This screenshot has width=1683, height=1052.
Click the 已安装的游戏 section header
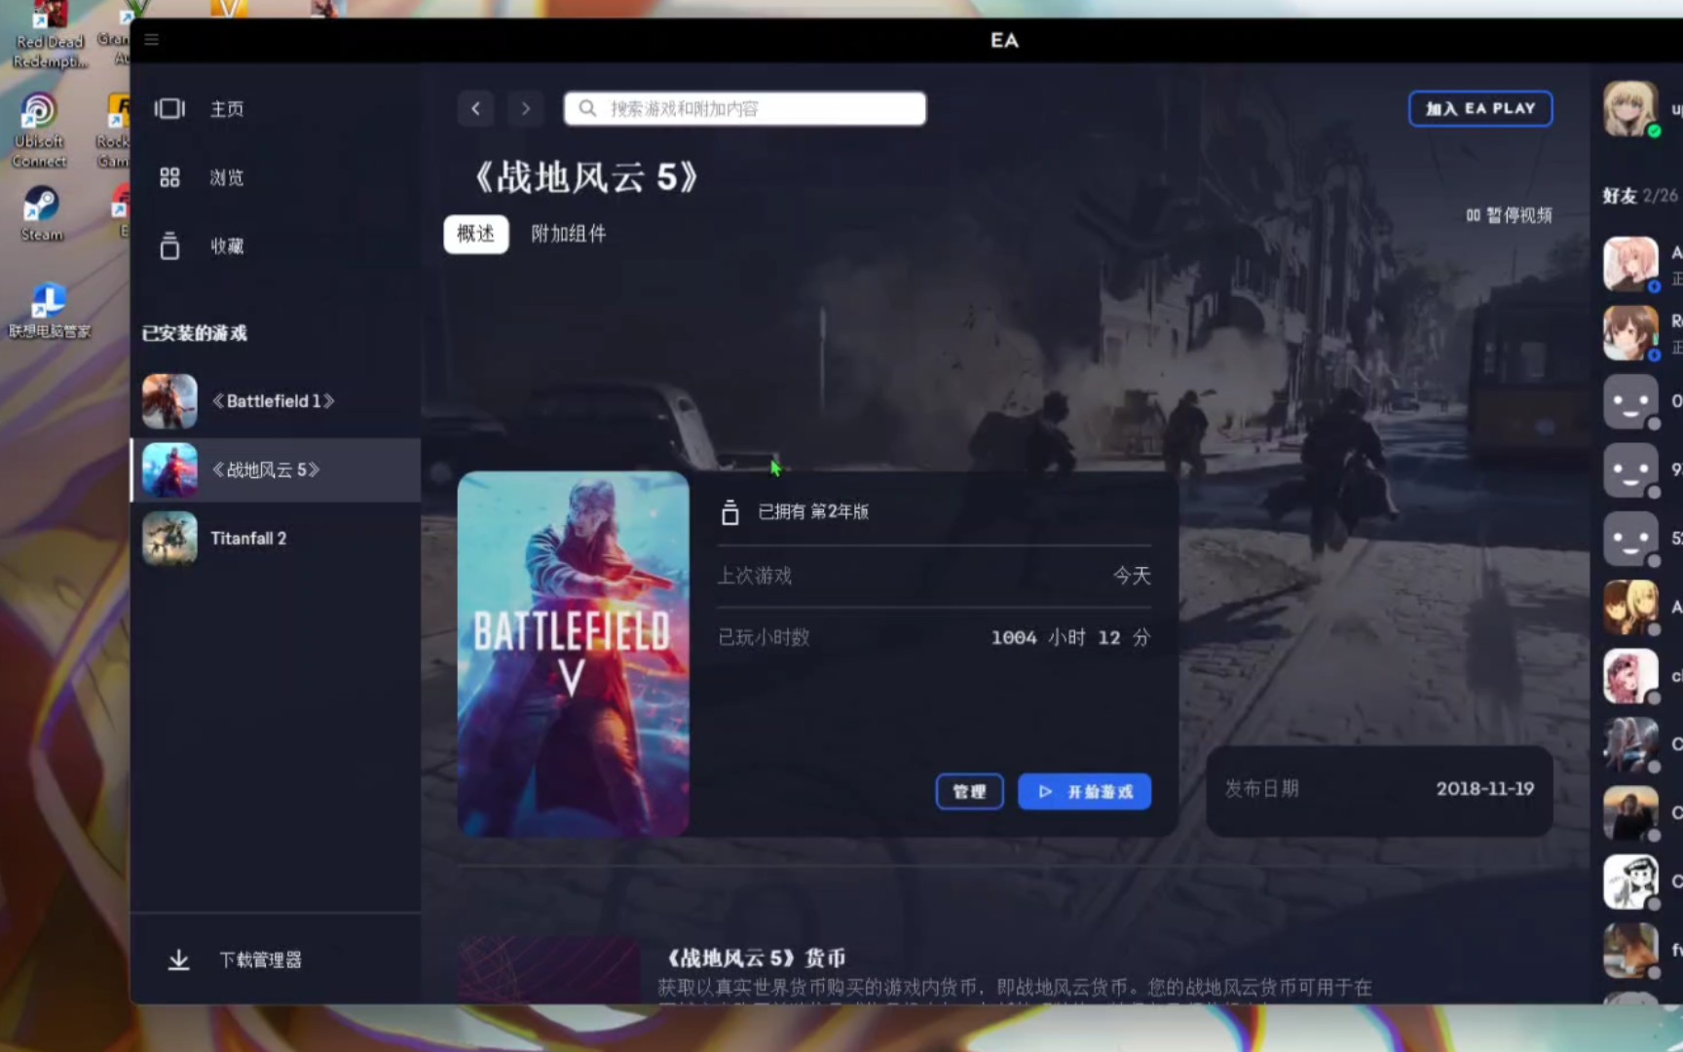click(195, 333)
